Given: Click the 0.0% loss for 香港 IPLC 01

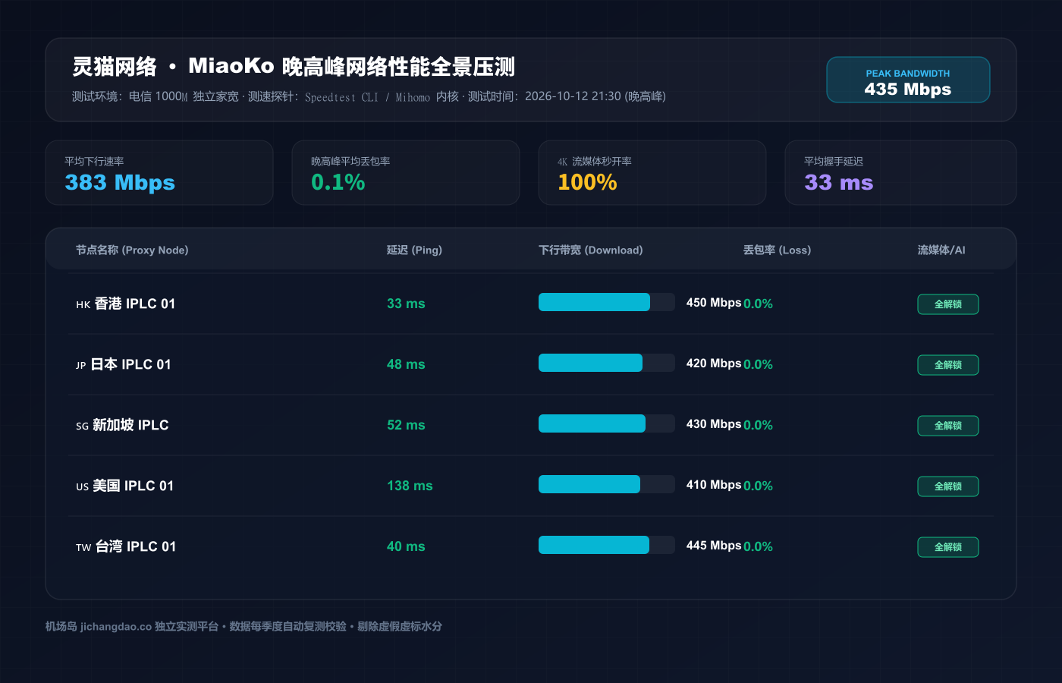Looking at the screenshot, I should (x=758, y=304).
